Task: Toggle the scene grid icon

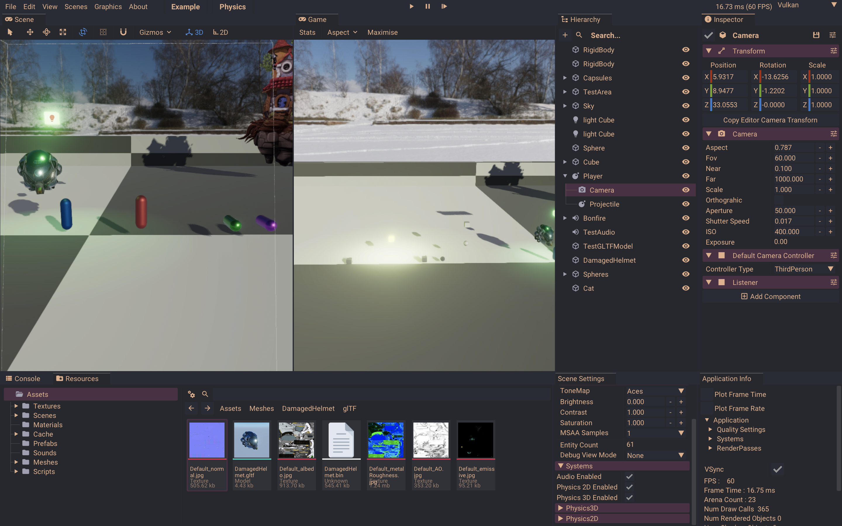Action: pos(103,32)
